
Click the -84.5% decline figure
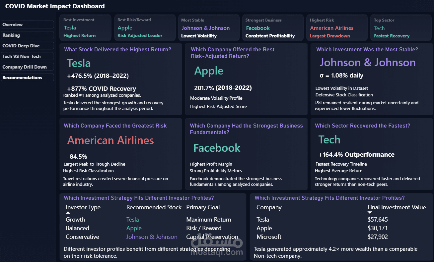point(77,157)
